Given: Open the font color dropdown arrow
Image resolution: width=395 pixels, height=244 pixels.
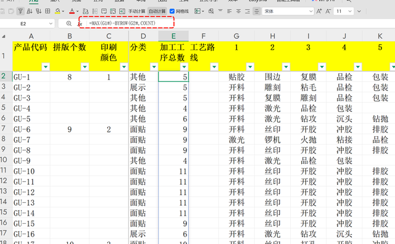Looking at the screenshot, I should (x=77, y=11).
